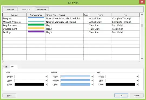Select the Testing name cell
Viewport: 146px width, 100px height.
tap(15, 32)
